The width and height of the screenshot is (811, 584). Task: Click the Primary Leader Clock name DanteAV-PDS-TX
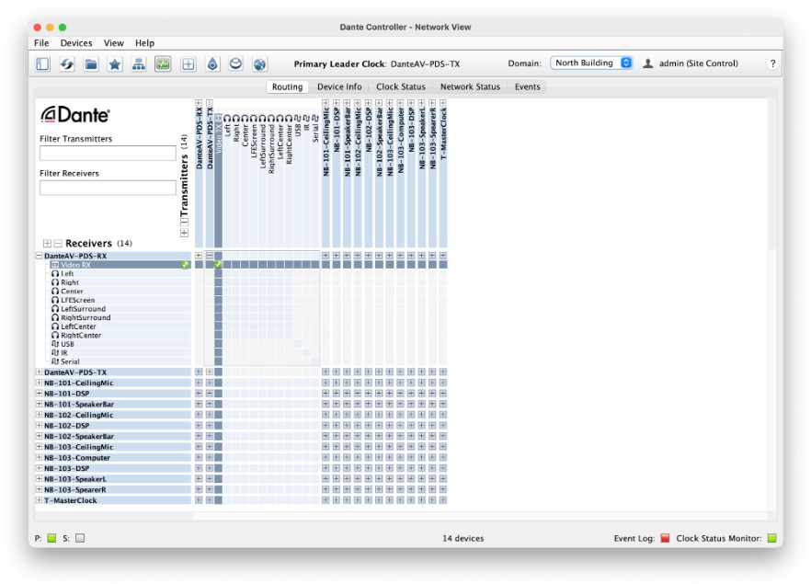[x=425, y=63]
